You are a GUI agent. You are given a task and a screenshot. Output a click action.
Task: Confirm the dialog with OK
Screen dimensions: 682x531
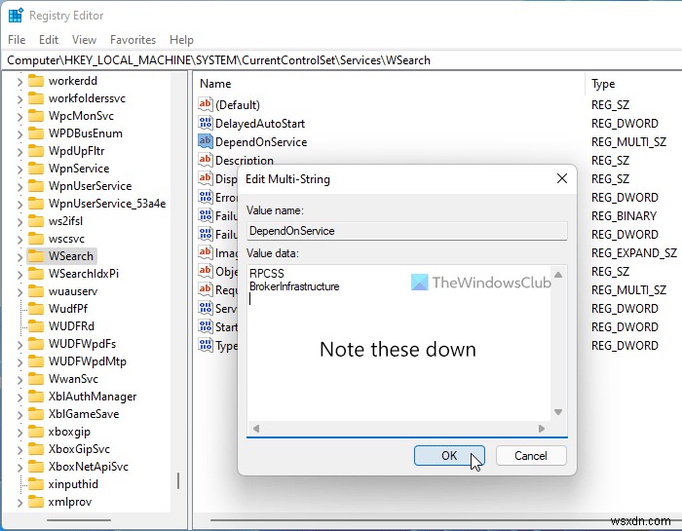pyautogui.click(x=449, y=455)
